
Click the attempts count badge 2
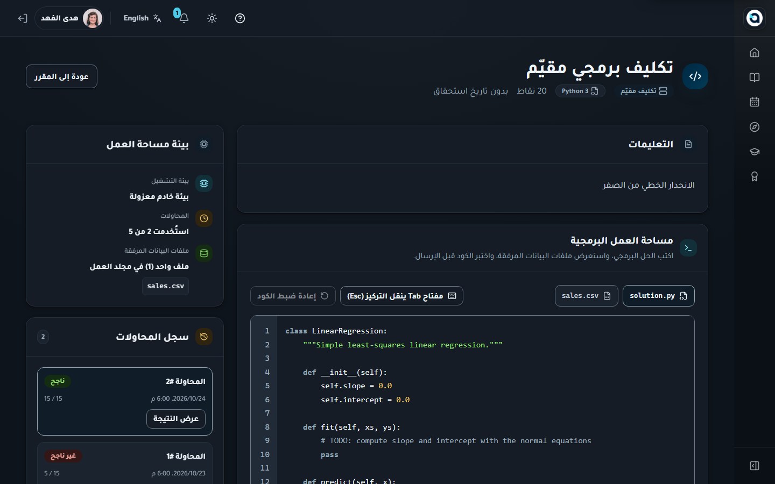pos(43,337)
